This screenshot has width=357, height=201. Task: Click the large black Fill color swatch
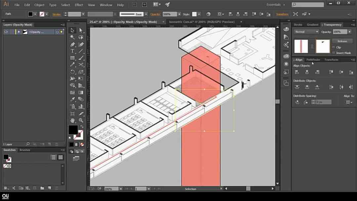coord(73,130)
